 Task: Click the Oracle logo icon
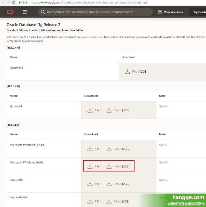point(10,12)
